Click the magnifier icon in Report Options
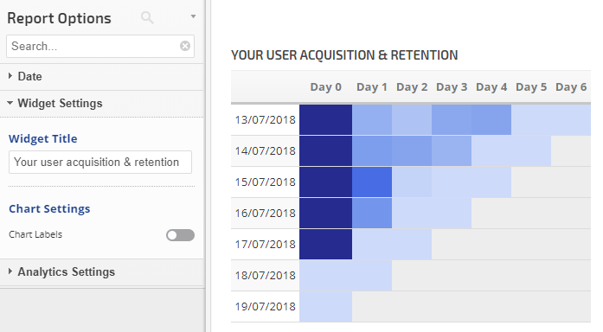Viewport: 603px width, 332px height. (x=147, y=17)
